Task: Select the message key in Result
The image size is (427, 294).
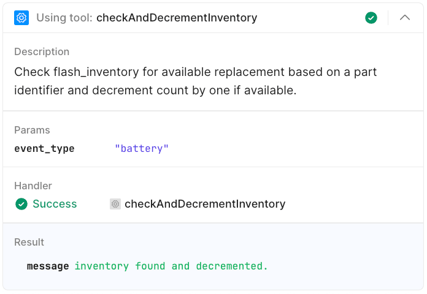Action: click(x=48, y=266)
